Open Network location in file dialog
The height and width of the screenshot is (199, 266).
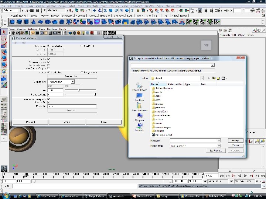tap(140, 127)
